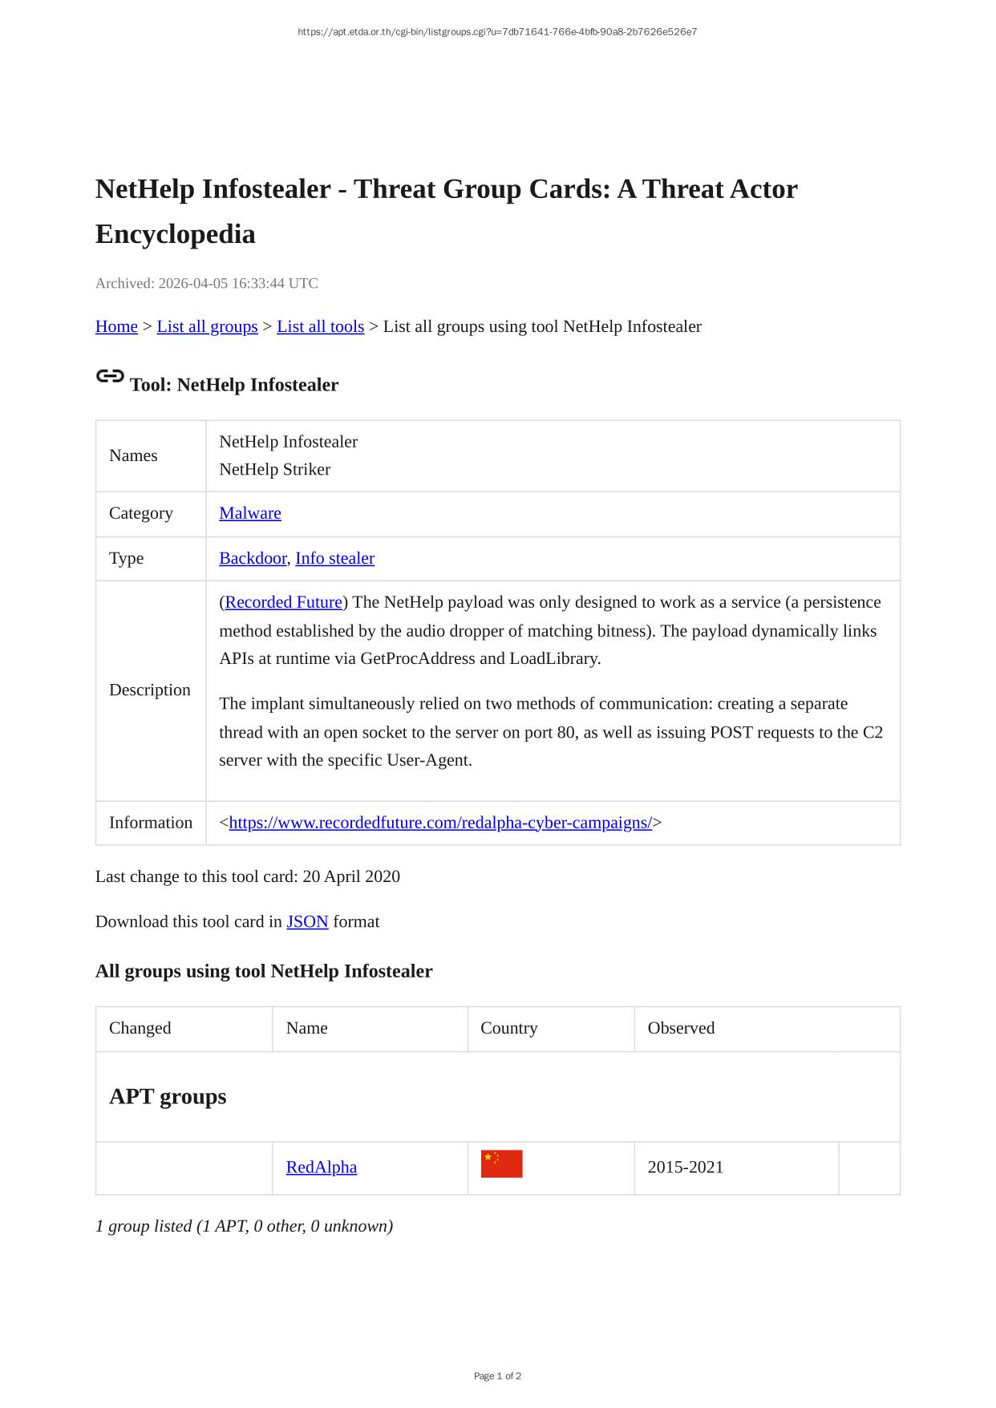Download the tool card via JSON link
The image size is (996, 1408).
click(x=307, y=921)
